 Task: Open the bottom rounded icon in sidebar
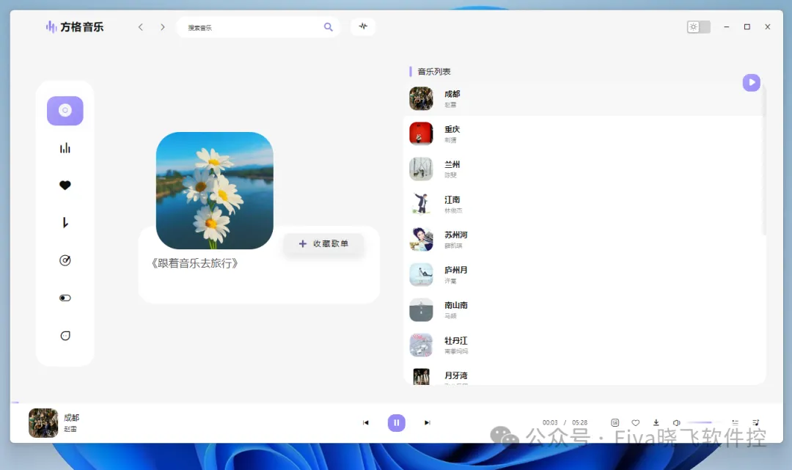pos(65,336)
